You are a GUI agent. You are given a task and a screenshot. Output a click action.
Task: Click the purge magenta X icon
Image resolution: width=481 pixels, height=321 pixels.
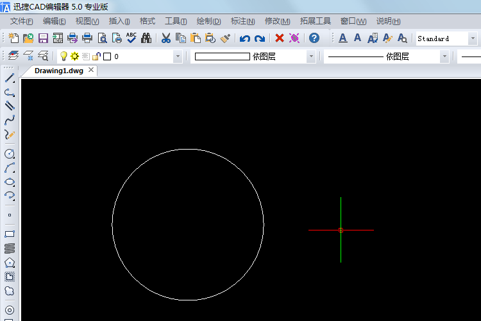pos(294,38)
